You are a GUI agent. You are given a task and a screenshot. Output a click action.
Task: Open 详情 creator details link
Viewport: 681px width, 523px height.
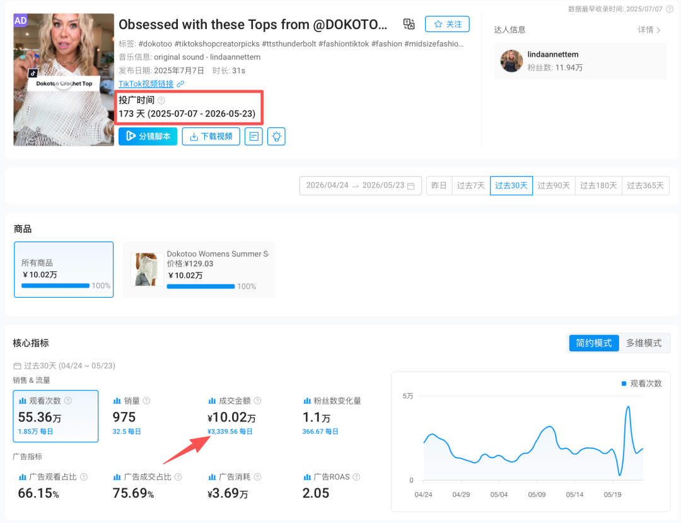click(x=649, y=30)
